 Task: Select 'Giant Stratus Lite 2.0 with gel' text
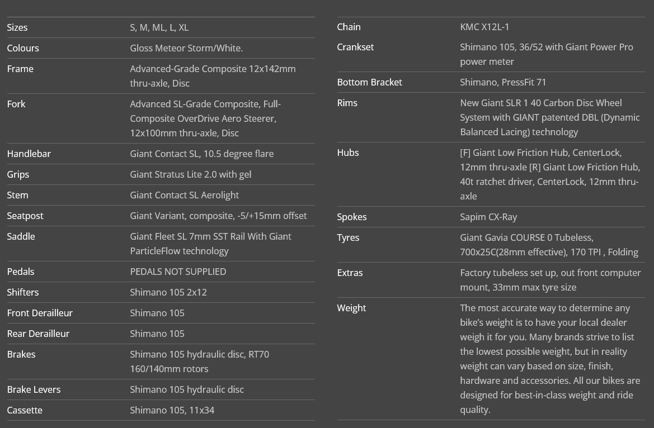[190, 175]
